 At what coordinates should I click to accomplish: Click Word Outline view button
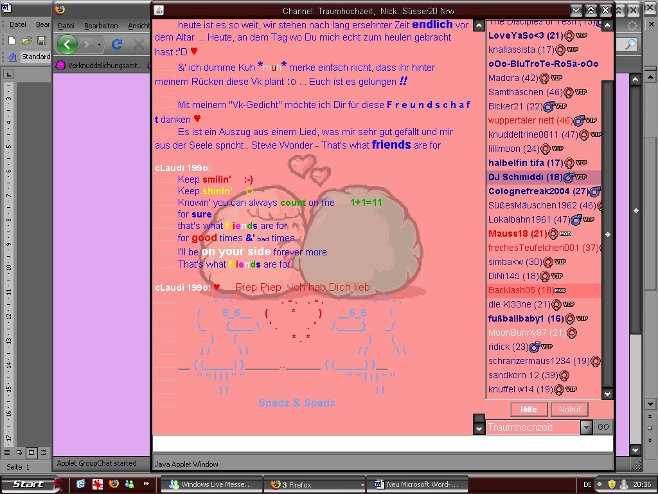(x=44, y=452)
